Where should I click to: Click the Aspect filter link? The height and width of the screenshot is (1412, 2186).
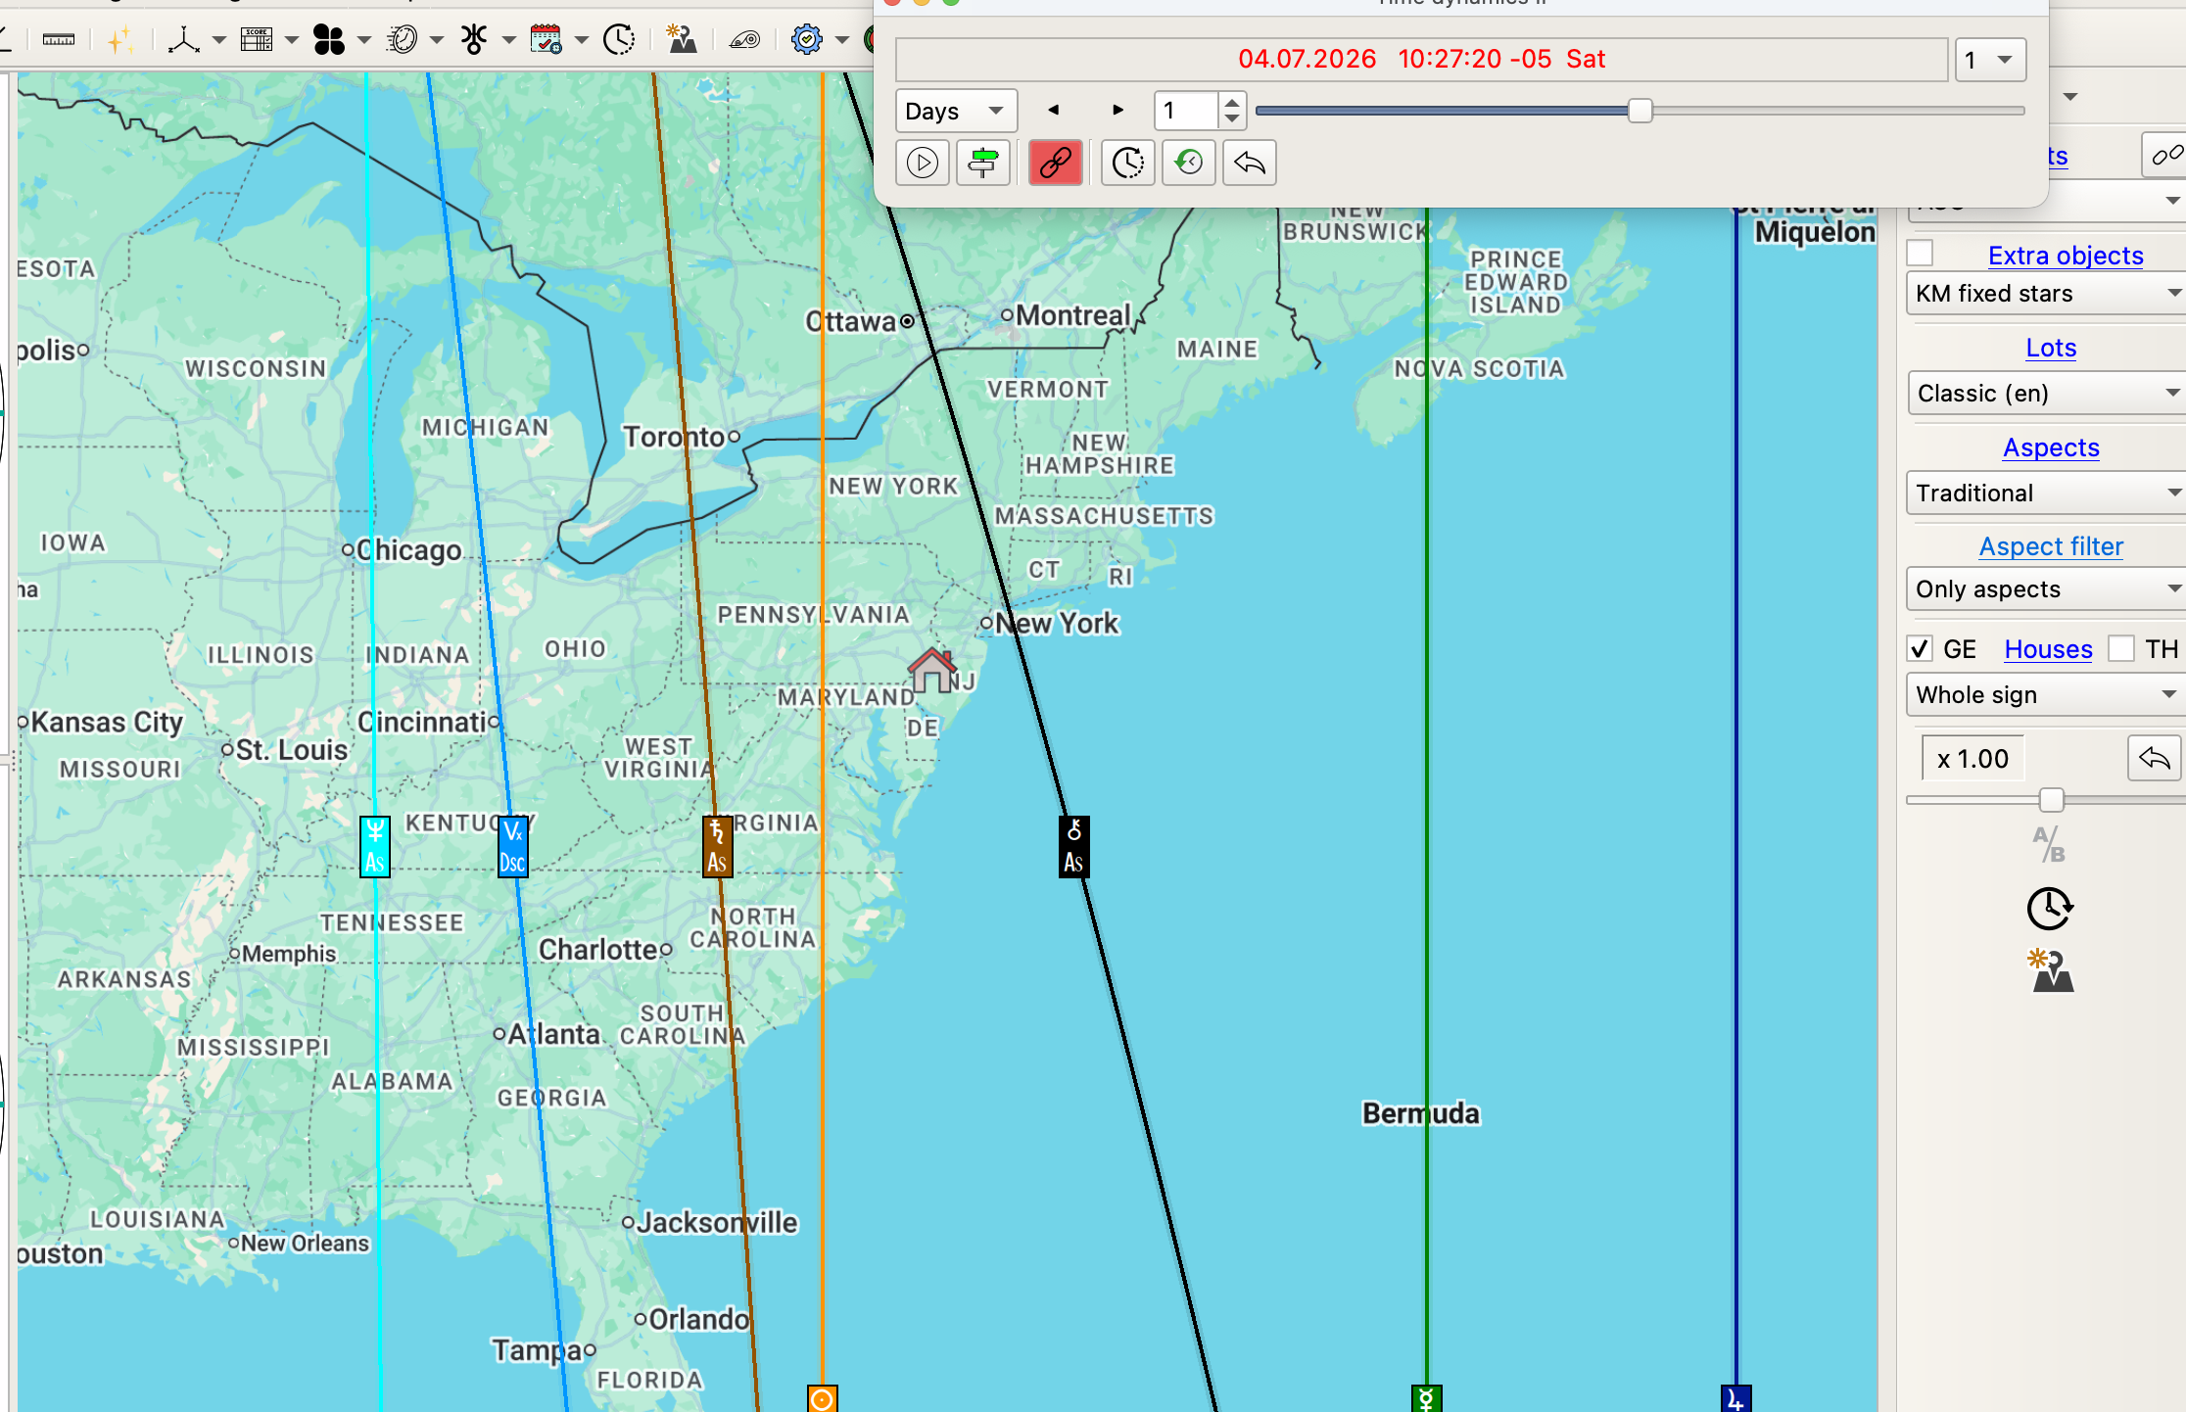tap(2051, 546)
